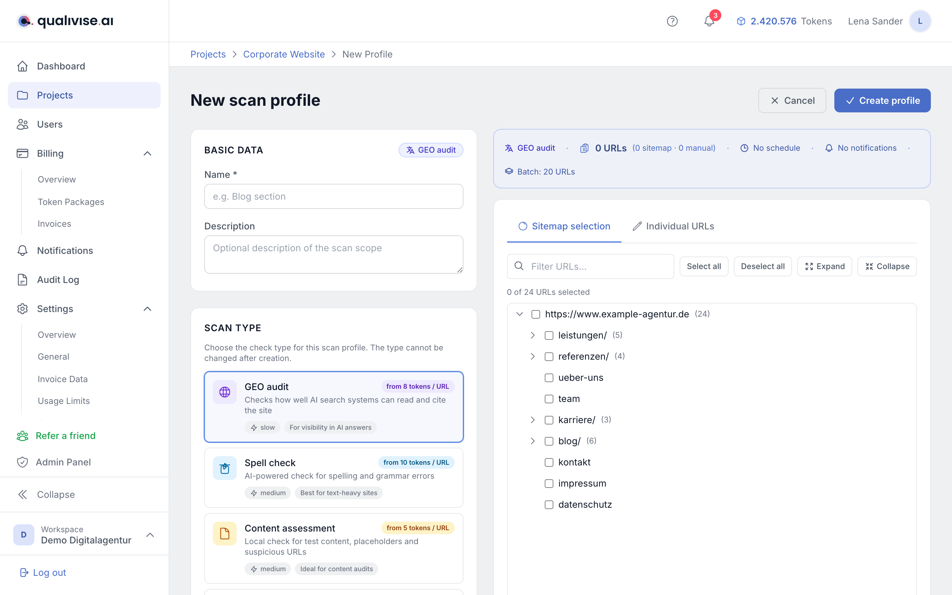
Task: Click the Create profile button
Action: click(882, 100)
